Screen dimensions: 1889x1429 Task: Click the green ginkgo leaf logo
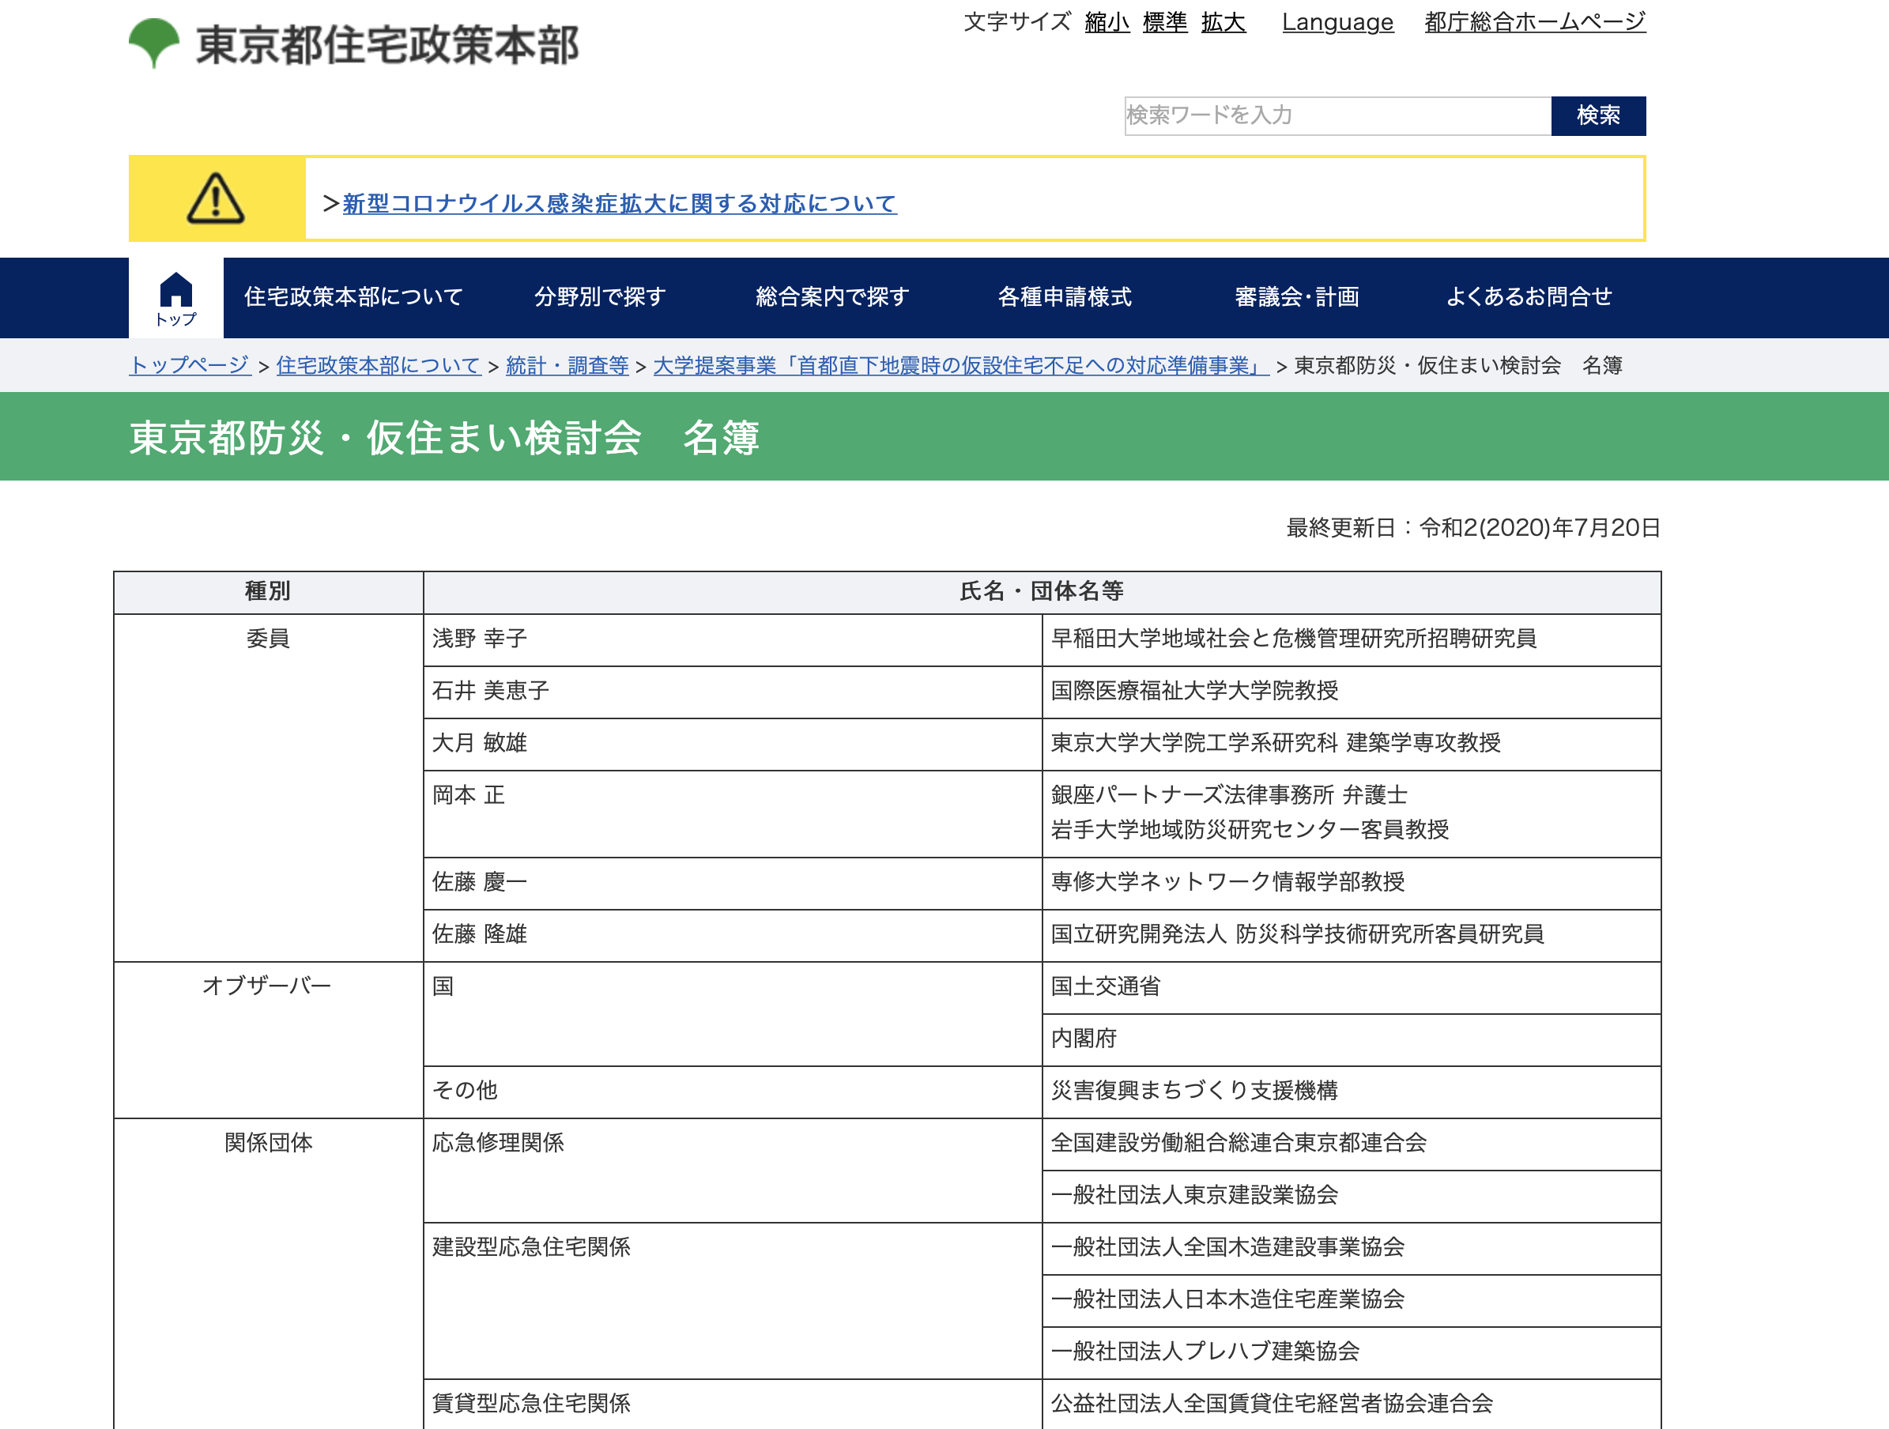click(153, 43)
